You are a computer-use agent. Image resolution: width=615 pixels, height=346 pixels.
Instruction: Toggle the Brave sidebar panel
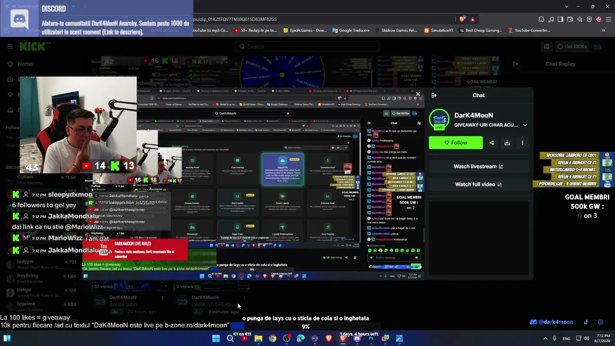561,19
